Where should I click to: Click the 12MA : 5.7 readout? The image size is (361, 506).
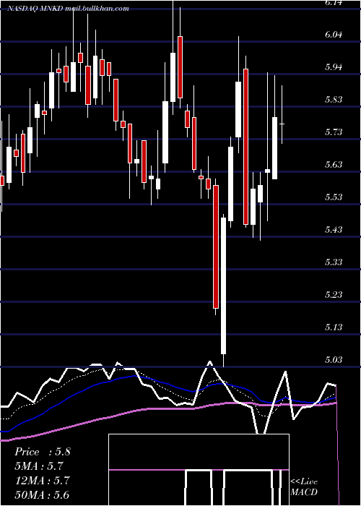tap(42, 481)
